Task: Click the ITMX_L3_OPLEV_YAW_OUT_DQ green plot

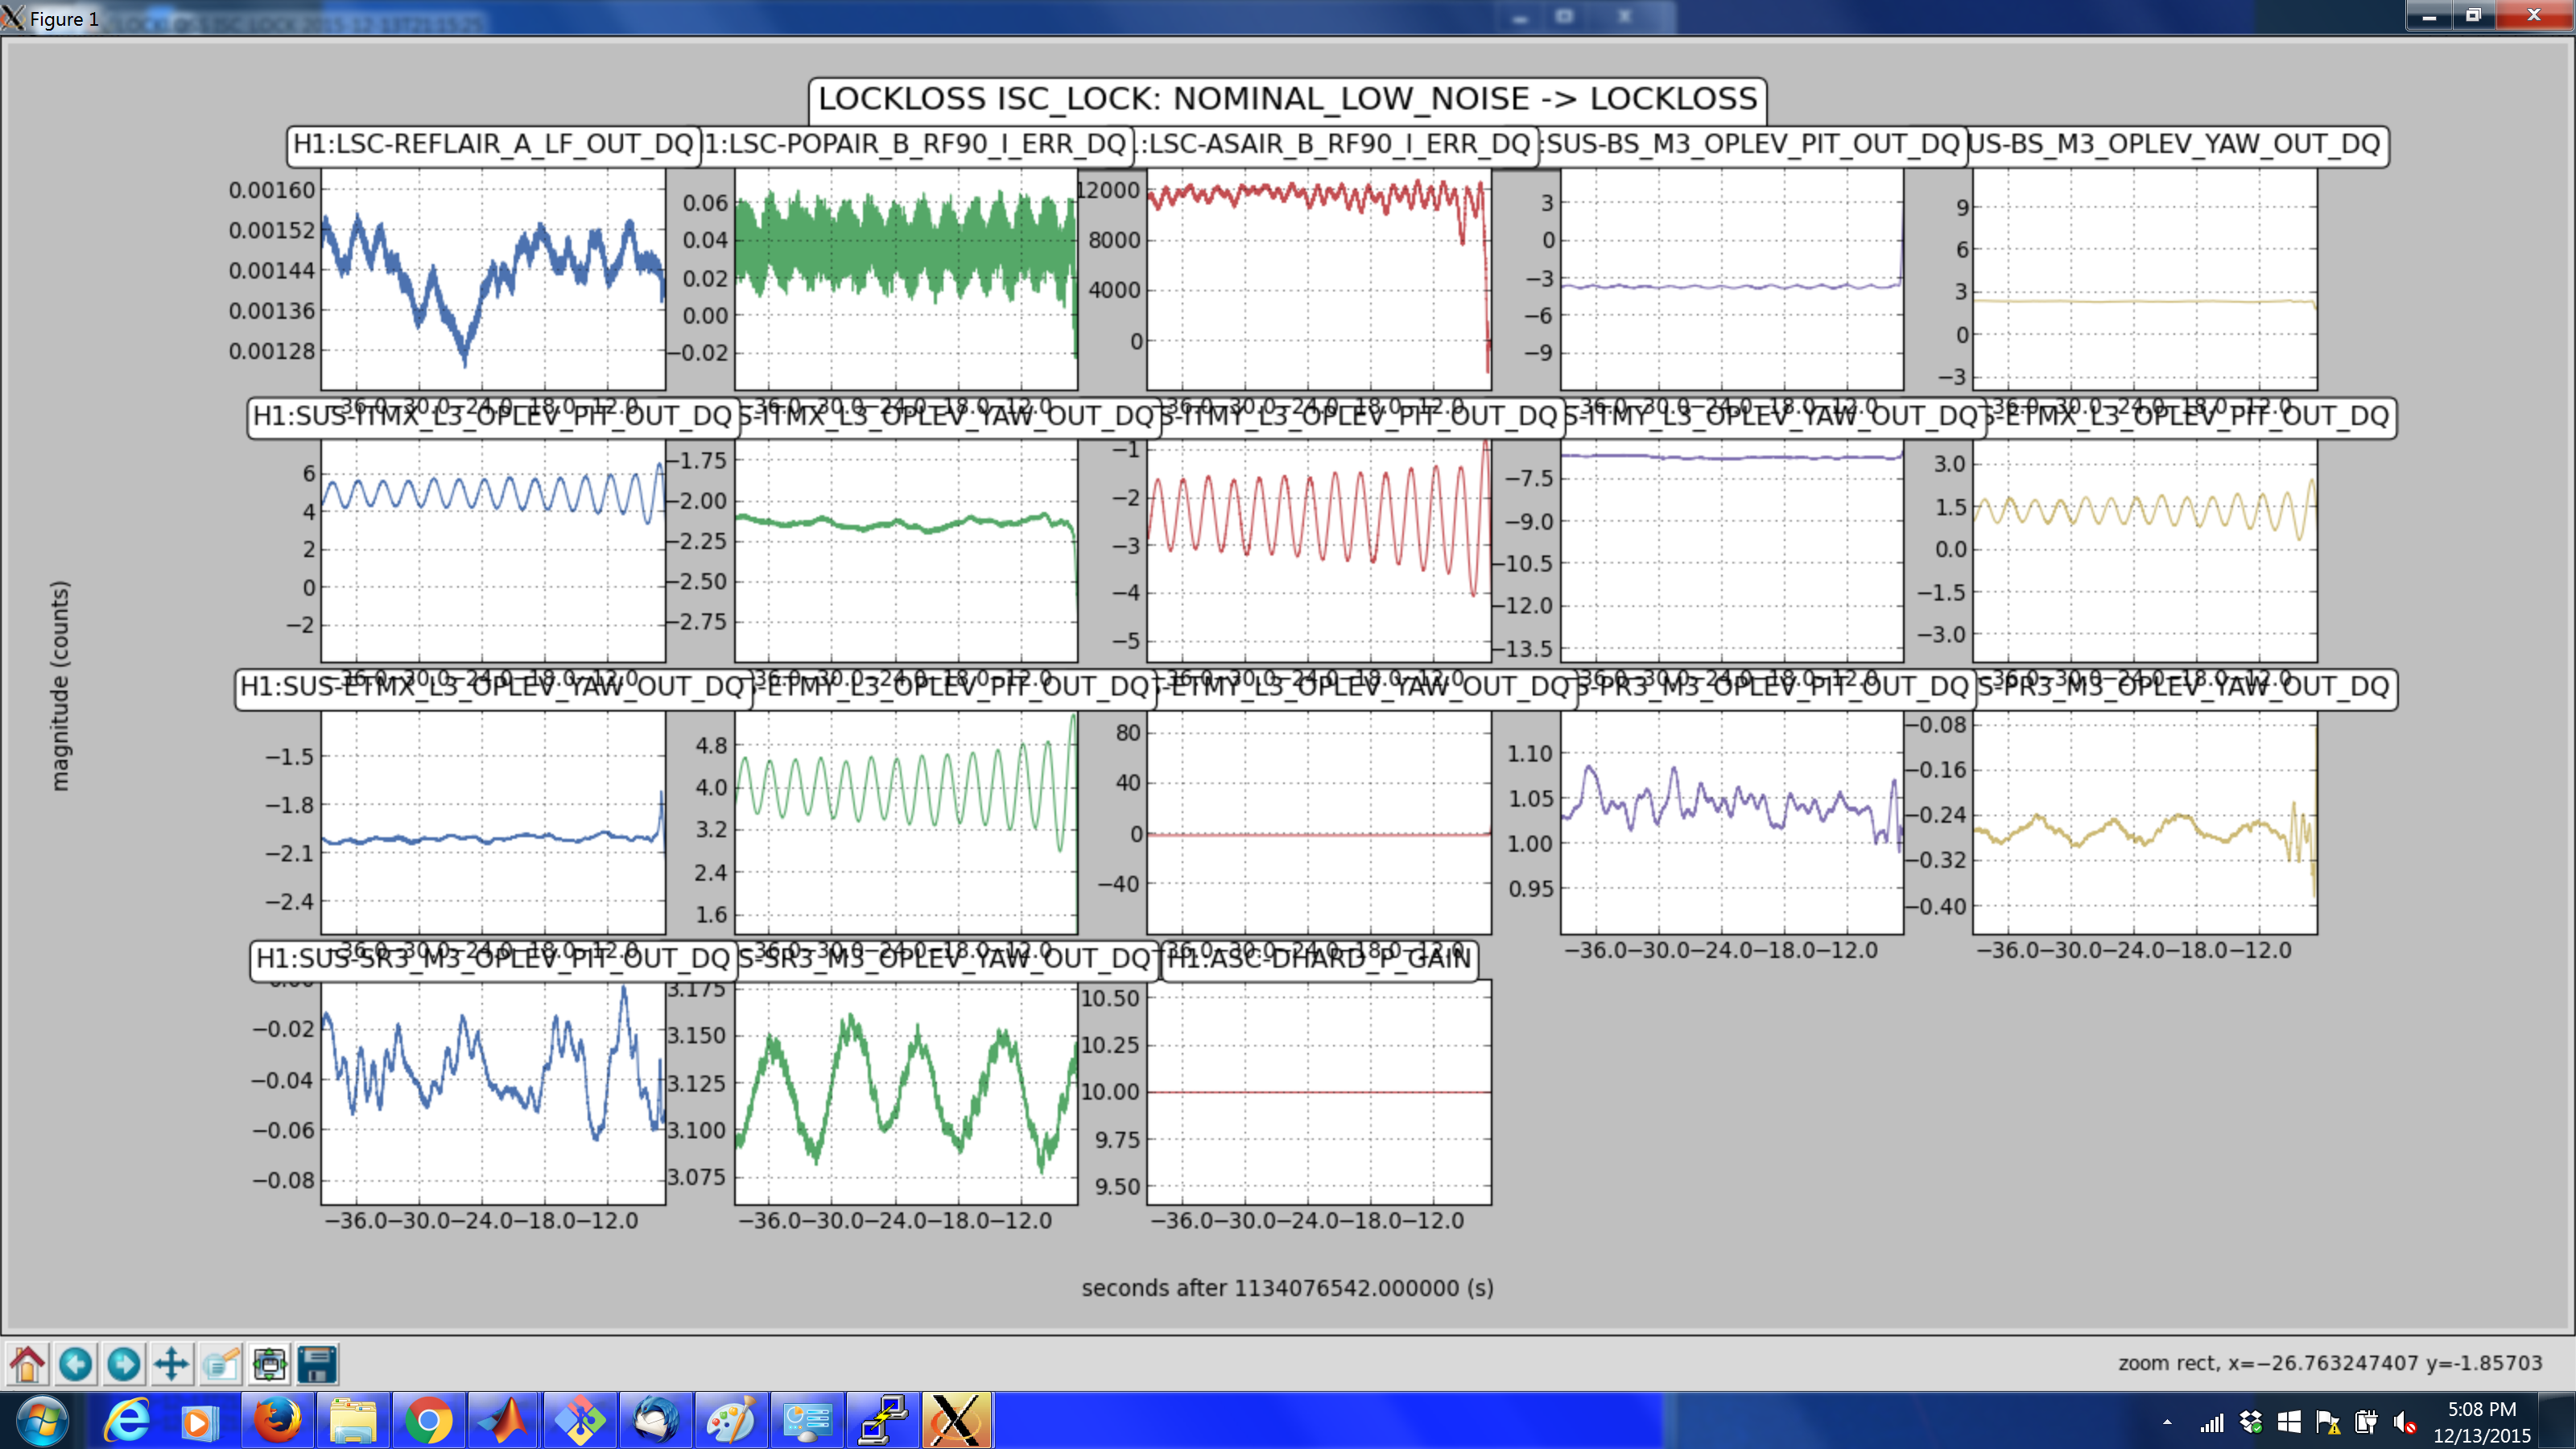Action: pos(906,550)
